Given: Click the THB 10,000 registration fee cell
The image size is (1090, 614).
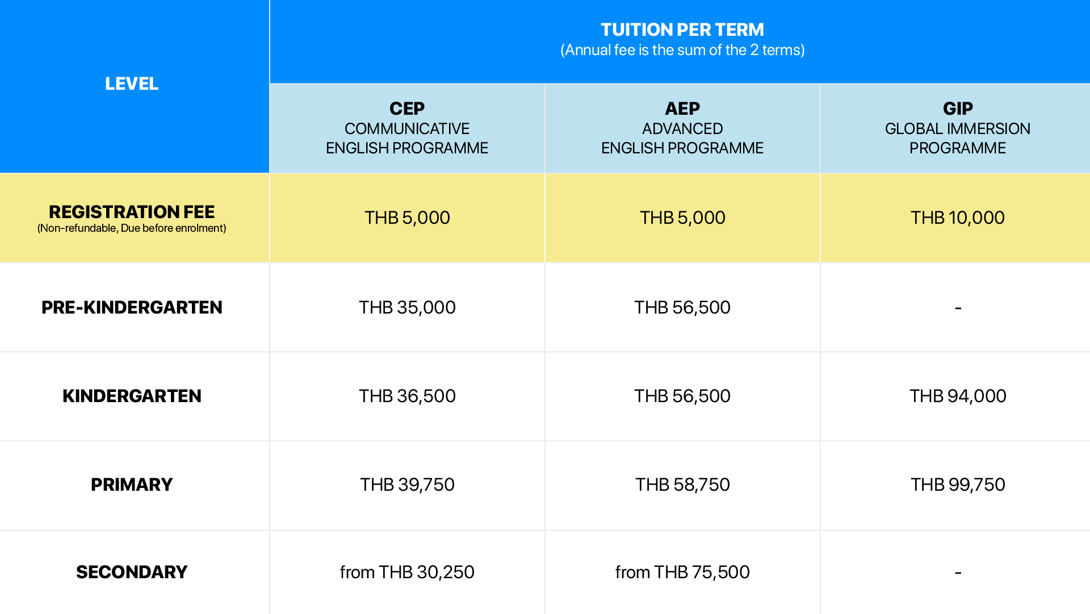Looking at the screenshot, I should pyautogui.click(x=957, y=218).
